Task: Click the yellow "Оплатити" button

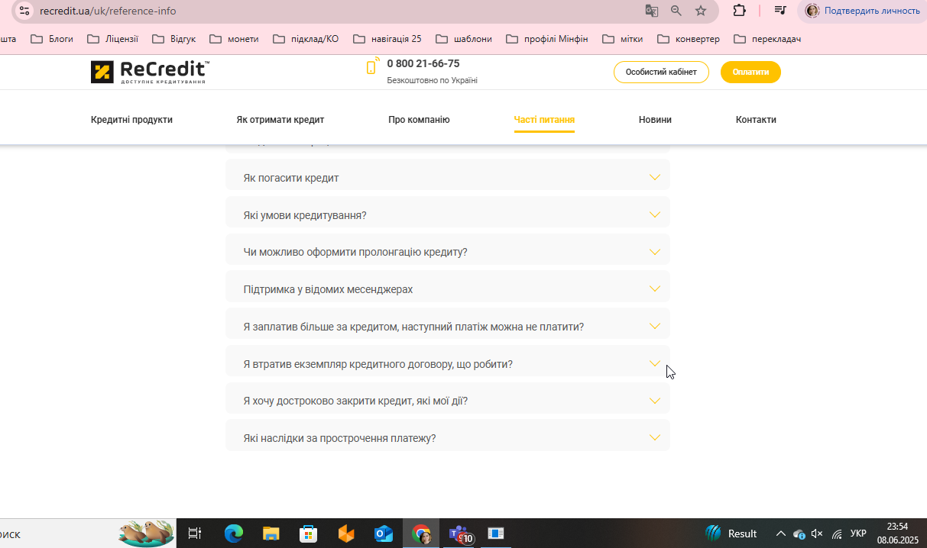Action: point(750,72)
